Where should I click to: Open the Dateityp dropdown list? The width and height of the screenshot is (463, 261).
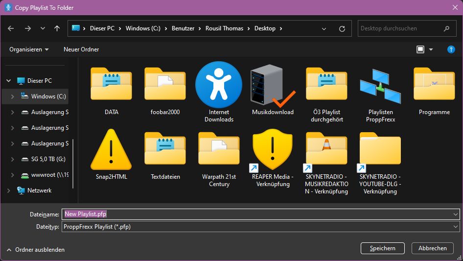(x=456, y=227)
